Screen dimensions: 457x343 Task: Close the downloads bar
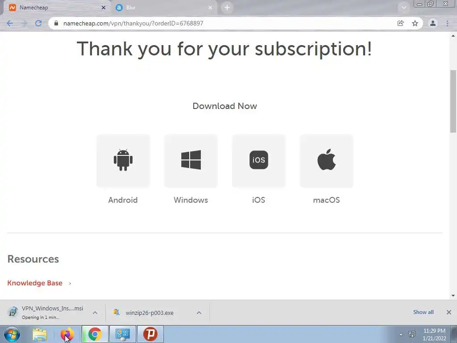(449, 312)
